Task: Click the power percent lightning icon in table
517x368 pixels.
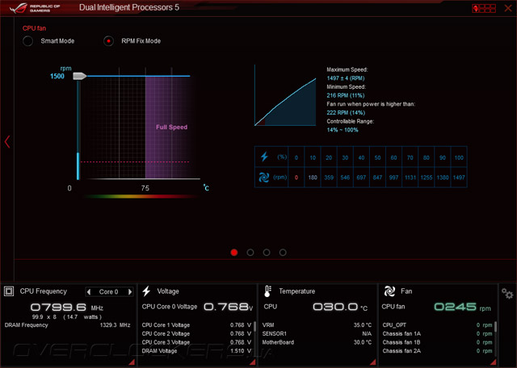Action: click(x=264, y=157)
